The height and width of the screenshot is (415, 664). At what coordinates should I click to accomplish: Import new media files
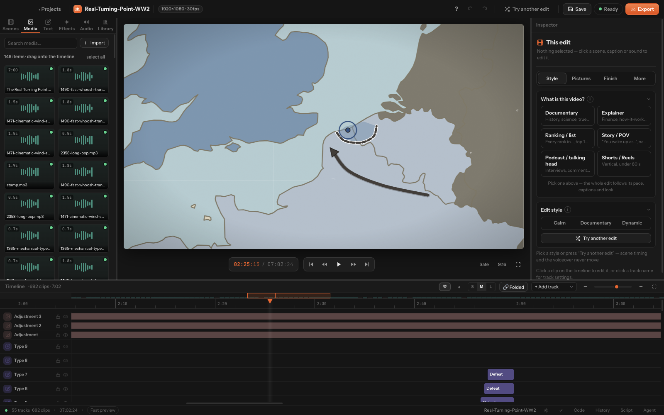pos(94,43)
